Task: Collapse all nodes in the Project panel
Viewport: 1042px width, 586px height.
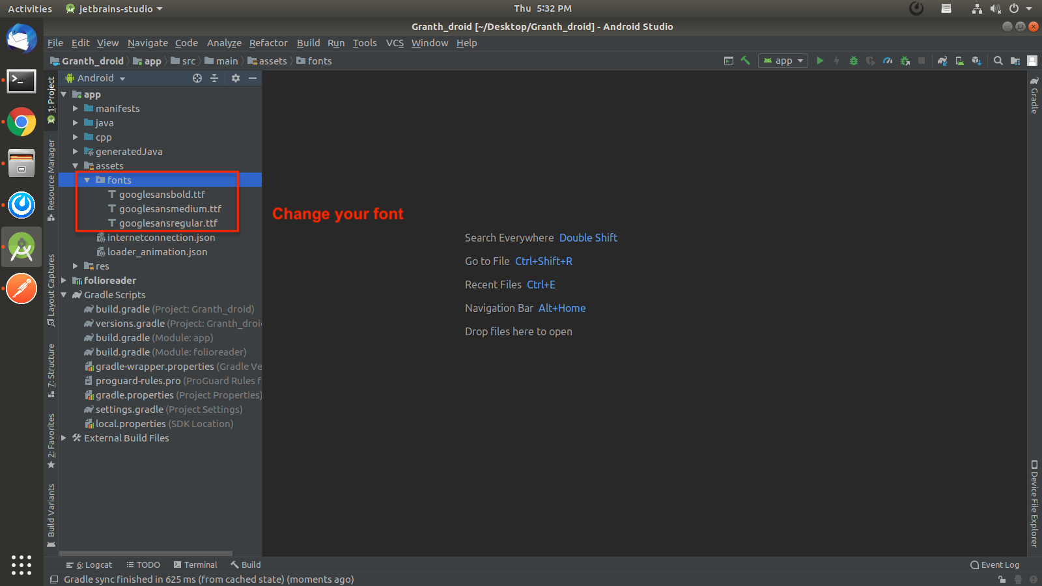Action: (214, 78)
